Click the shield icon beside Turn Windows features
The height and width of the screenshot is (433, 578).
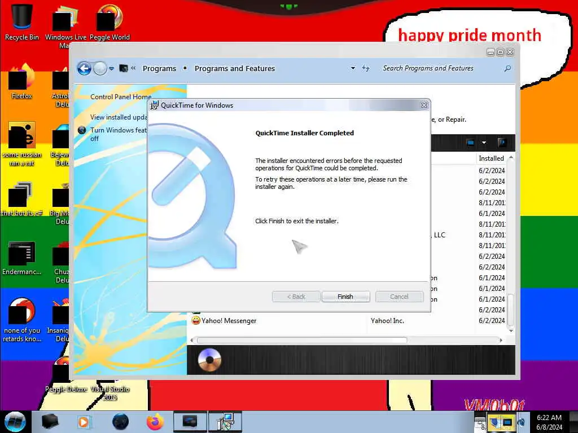[x=82, y=130]
